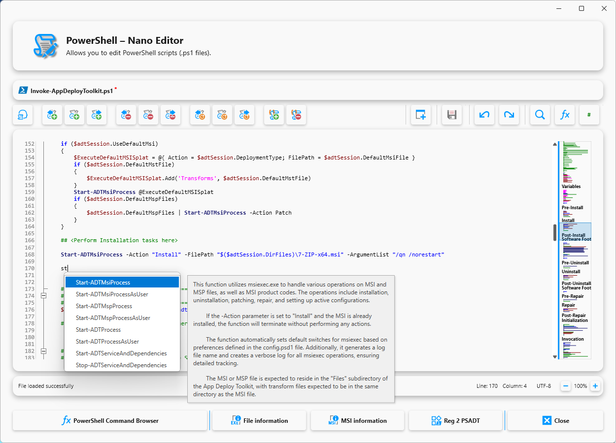
Task: Click the 100% zoom level label
Action: click(581, 386)
